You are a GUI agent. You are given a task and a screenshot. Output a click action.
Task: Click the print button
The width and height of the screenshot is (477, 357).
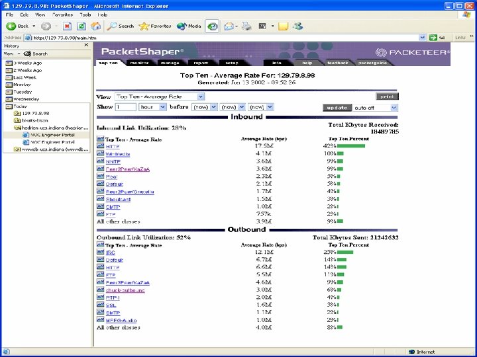[387, 97]
